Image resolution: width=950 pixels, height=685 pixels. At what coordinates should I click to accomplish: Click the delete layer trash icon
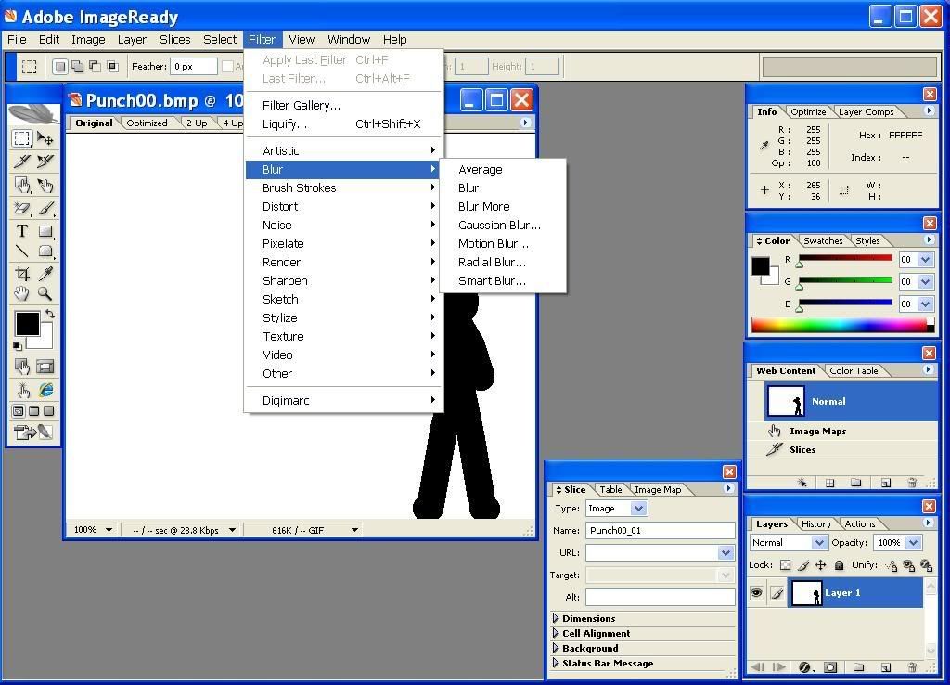[912, 667]
